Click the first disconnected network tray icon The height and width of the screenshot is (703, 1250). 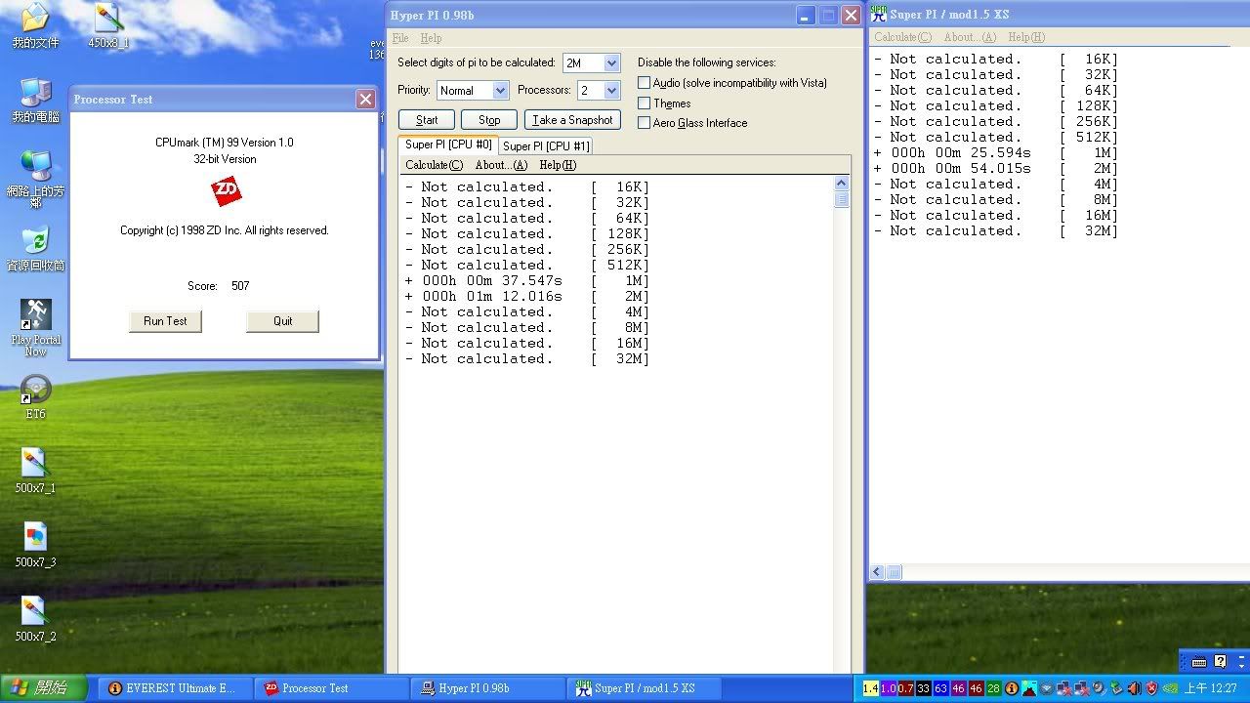[x=1063, y=688]
